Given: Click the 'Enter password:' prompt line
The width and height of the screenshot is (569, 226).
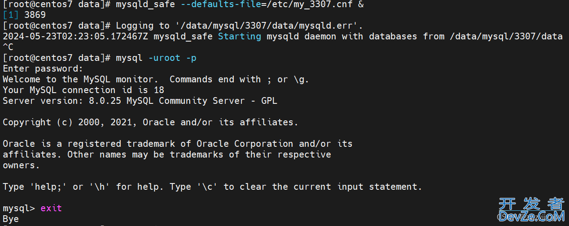Looking at the screenshot, I should 43,68.
